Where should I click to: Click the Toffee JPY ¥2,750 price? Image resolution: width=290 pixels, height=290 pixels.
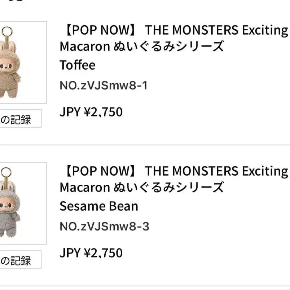(91, 112)
